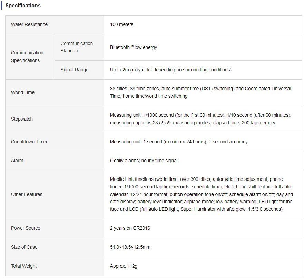The height and width of the screenshot is (278, 304).
Task: Click the Size of Case dimensions value
Action: [x=130, y=247]
